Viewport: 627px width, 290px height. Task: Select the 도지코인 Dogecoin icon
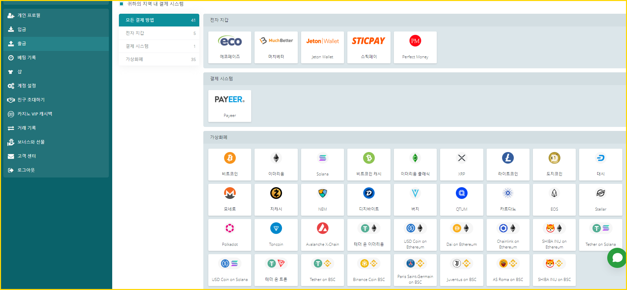coord(554,158)
